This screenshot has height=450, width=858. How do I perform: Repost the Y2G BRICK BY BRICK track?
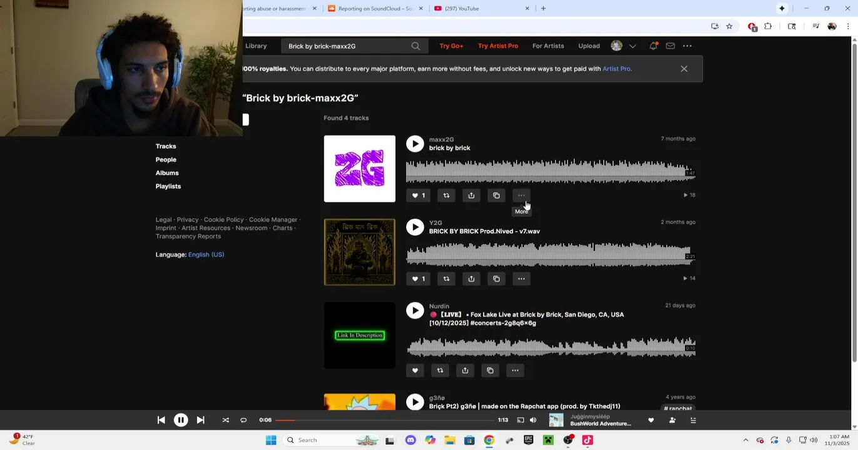(446, 279)
